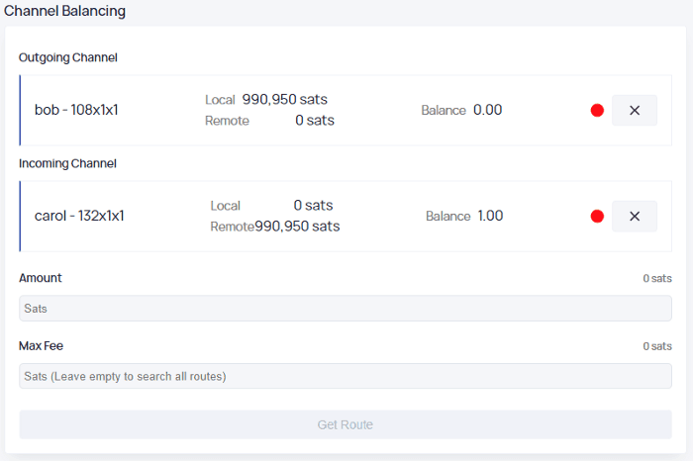This screenshot has height=461, width=693.
Task: Select the bob - 108x1x1 channel name
Action: (76, 110)
